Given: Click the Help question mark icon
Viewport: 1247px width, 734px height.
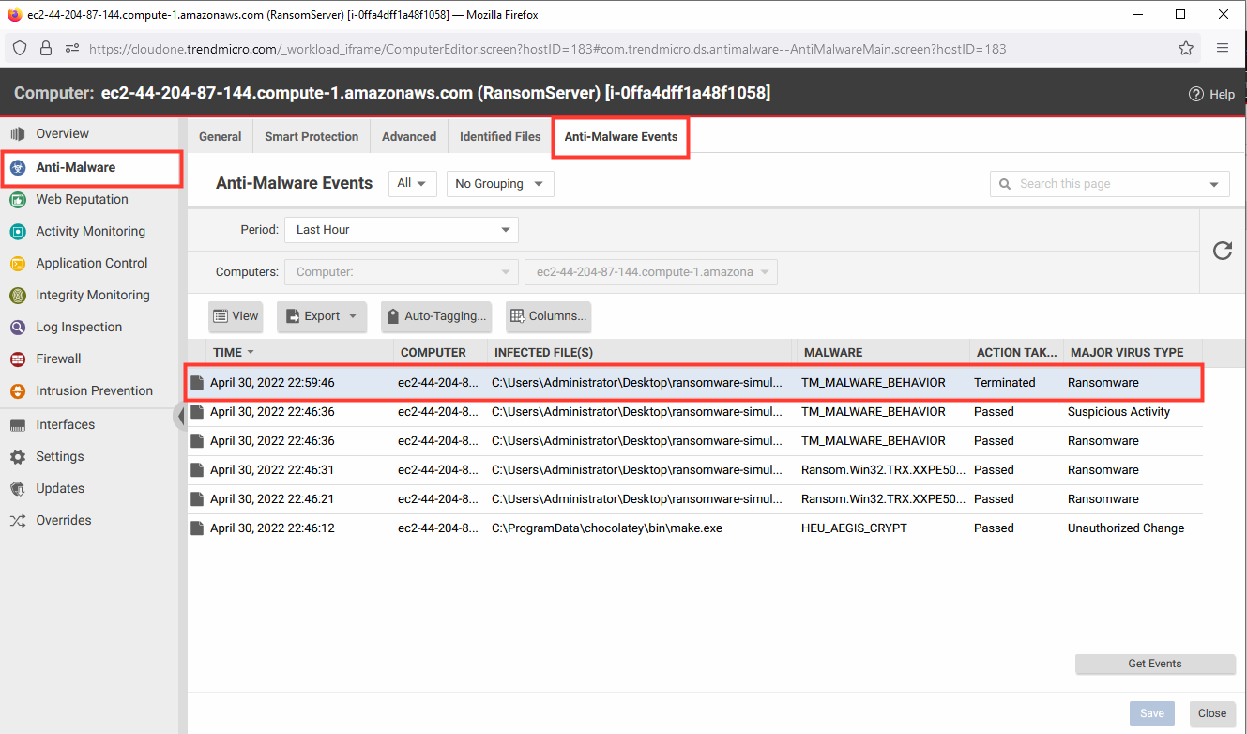Looking at the screenshot, I should point(1195,94).
